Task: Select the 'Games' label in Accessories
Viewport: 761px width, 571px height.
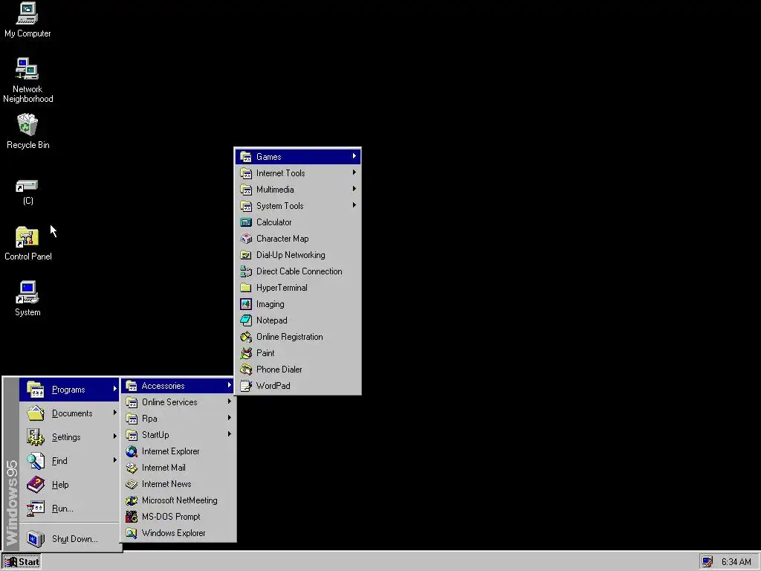Action: click(269, 157)
